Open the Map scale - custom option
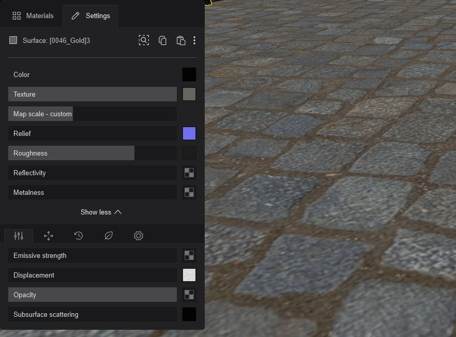Image resolution: width=456 pixels, height=337 pixels. [40, 114]
